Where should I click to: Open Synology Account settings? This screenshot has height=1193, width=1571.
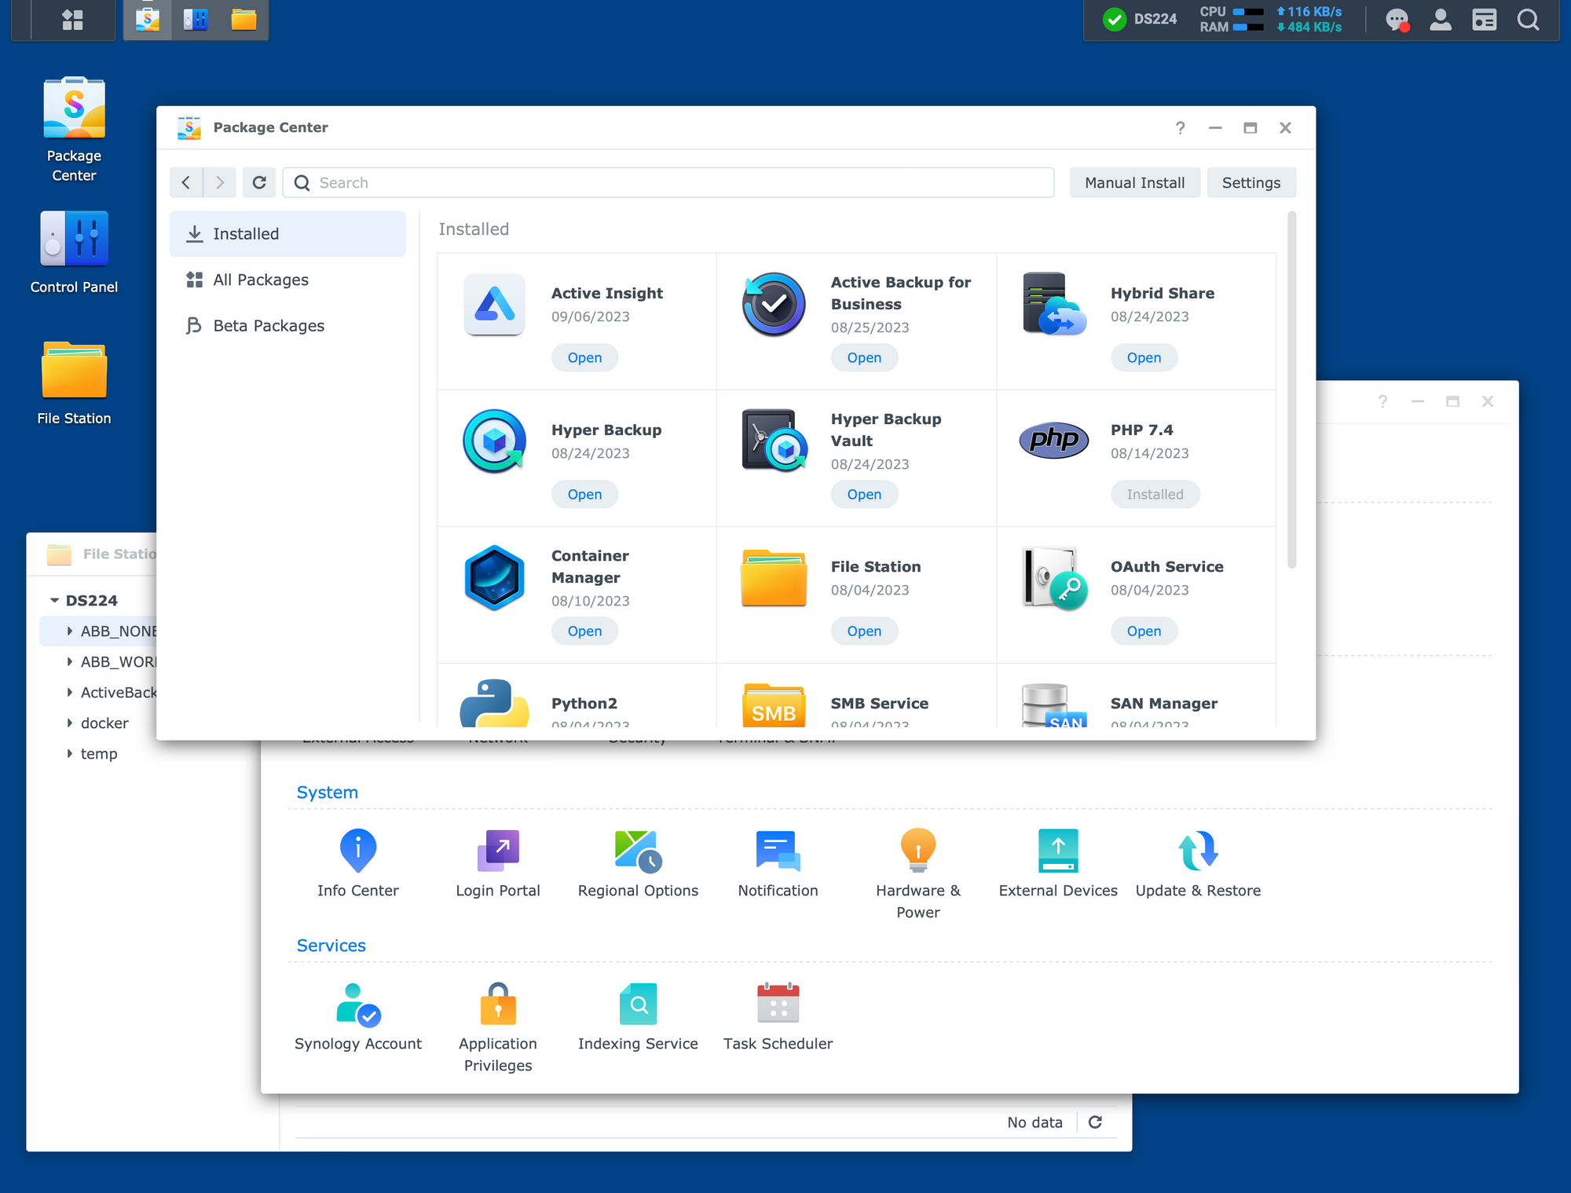pos(358,1016)
